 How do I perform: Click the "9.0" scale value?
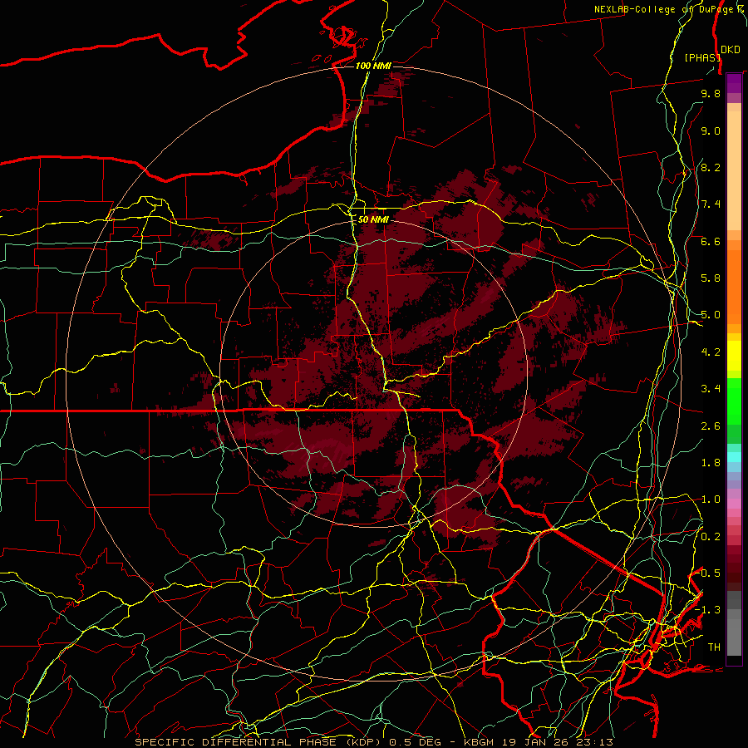coord(711,130)
